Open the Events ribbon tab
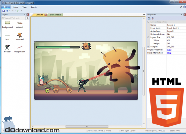The width and height of the screenshot is (186, 134). 34,7
